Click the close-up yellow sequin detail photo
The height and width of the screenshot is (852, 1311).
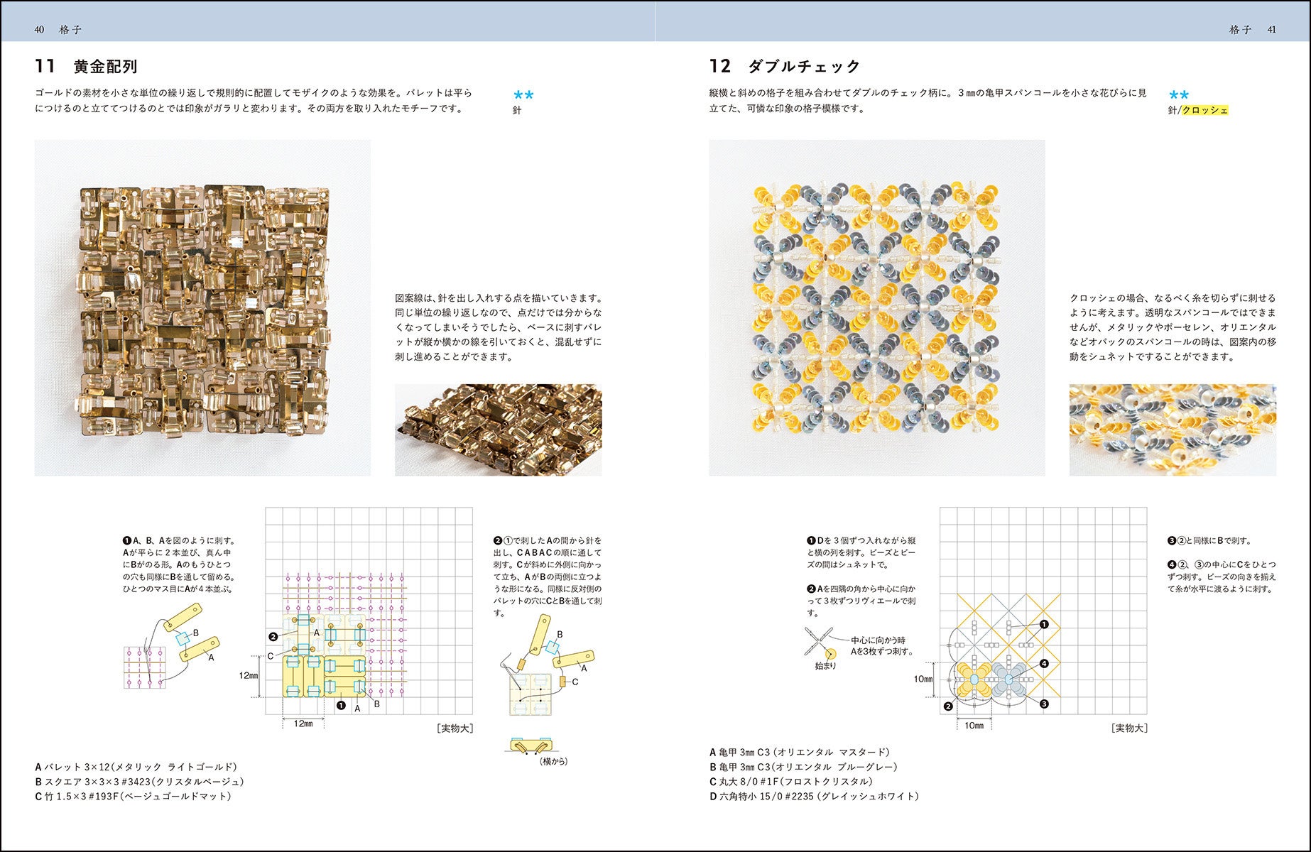click(x=1173, y=430)
